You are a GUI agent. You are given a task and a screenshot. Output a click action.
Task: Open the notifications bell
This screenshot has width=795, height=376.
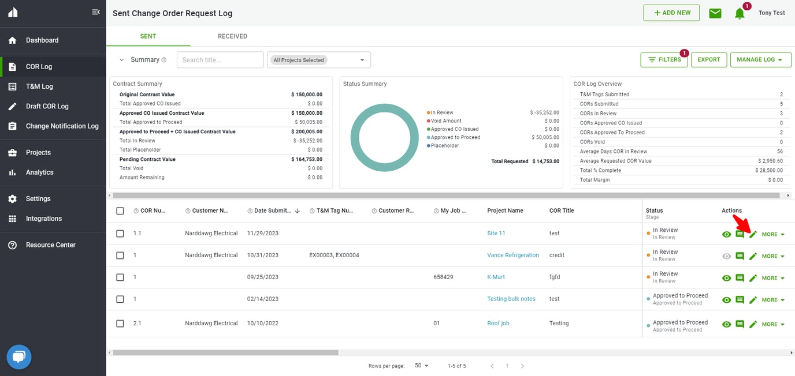(x=740, y=13)
